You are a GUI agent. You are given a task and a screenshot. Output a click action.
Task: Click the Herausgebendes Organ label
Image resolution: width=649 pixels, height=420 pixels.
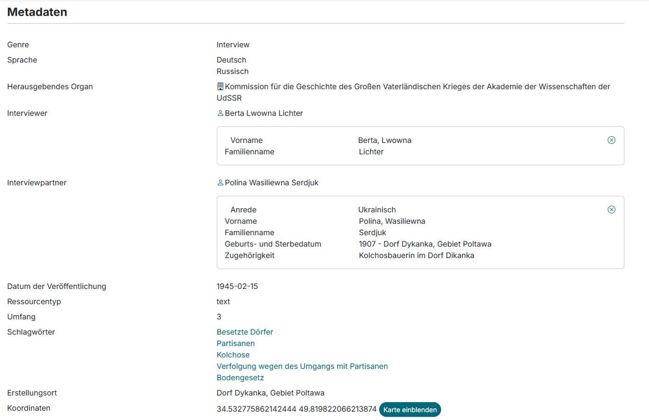[x=50, y=87]
